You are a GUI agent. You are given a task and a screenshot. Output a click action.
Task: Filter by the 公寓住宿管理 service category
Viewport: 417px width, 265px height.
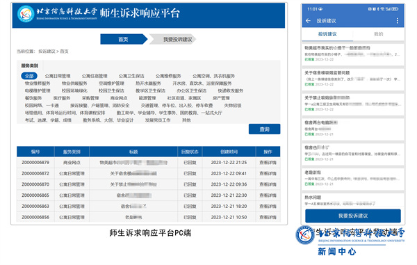pyautogui.click(x=95, y=76)
